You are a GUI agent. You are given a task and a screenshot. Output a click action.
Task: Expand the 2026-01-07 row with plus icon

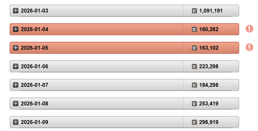pos(16,85)
